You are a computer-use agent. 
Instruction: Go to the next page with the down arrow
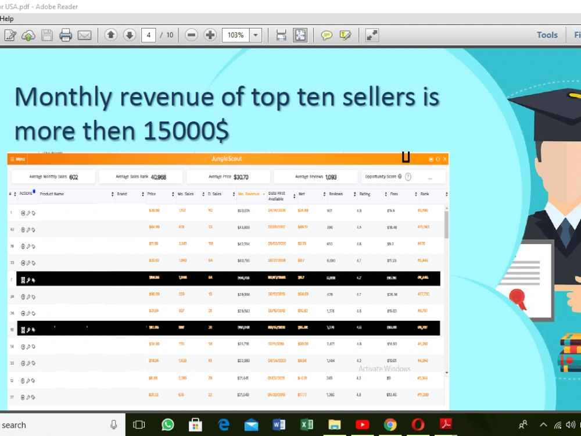click(x=130, y=35)
